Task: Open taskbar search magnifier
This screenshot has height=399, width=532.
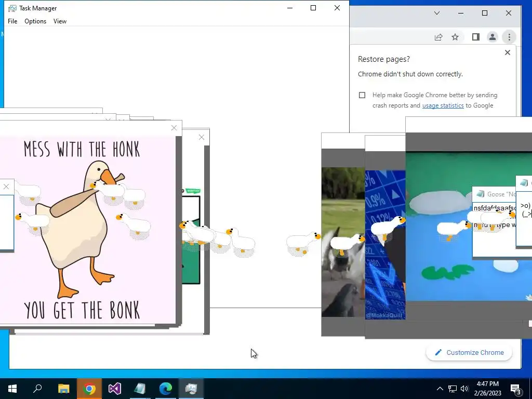Action: [37, 389]
